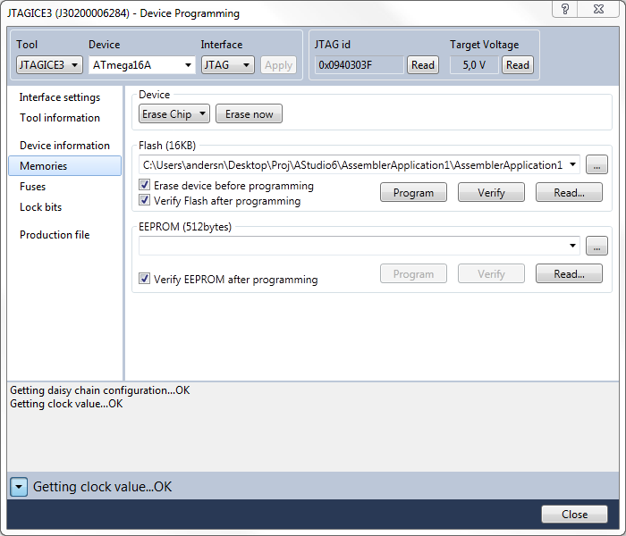
Task: Toggle Erase device before programming checkbox
Action: click(145, 186)
